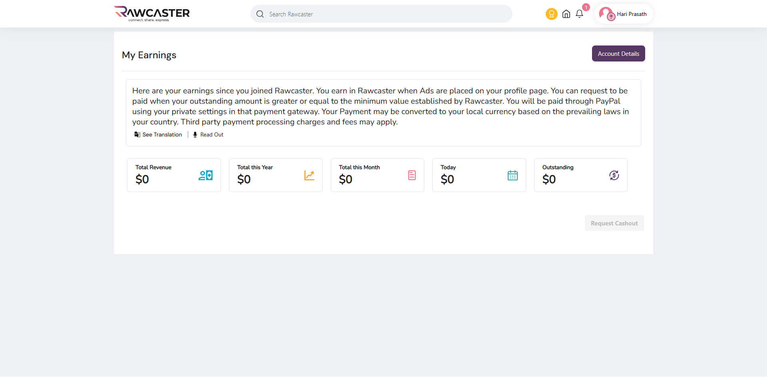This screenshot has width=767, height=377.
Task: Click the Outstanding $0 amount
Action: click(x=549, y=180)
